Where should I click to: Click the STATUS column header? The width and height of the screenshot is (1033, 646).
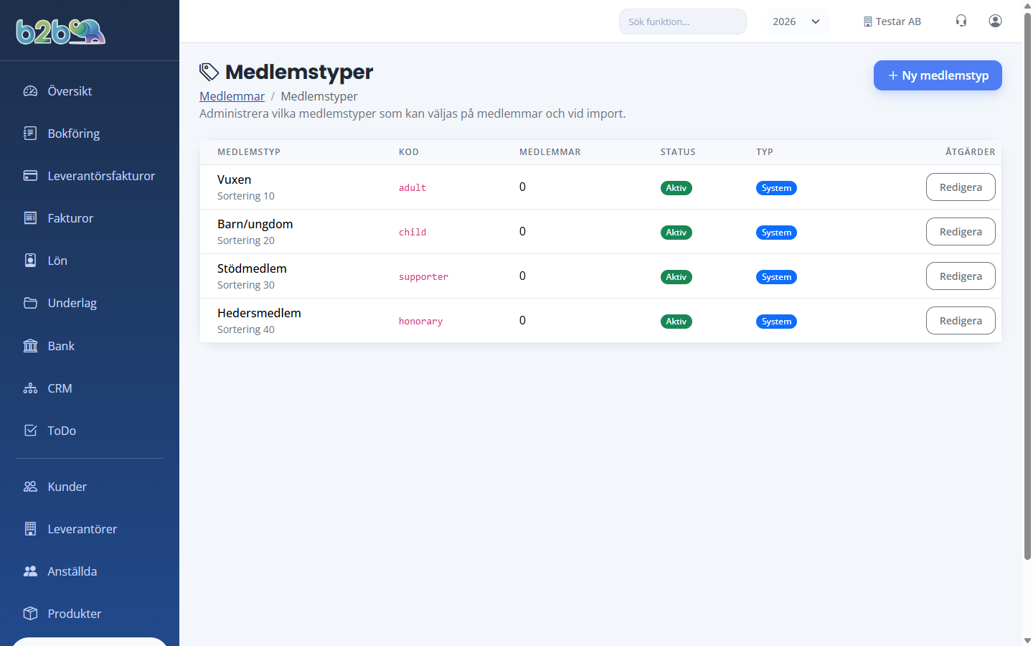point(678,152)
